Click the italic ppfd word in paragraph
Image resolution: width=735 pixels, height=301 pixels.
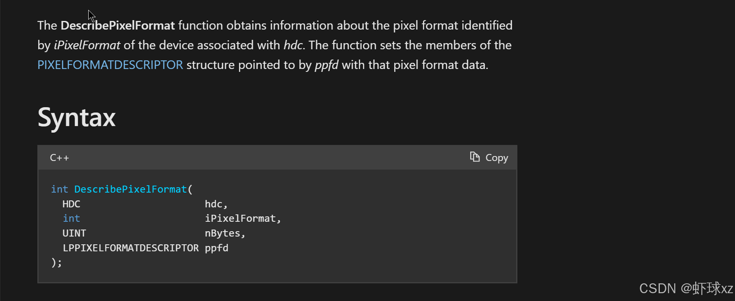pos(326,65)
